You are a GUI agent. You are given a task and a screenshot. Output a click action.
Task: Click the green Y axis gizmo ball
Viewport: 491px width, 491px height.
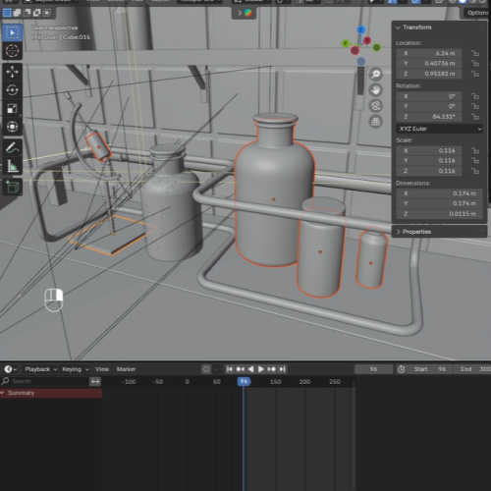(x=345, y=43)
